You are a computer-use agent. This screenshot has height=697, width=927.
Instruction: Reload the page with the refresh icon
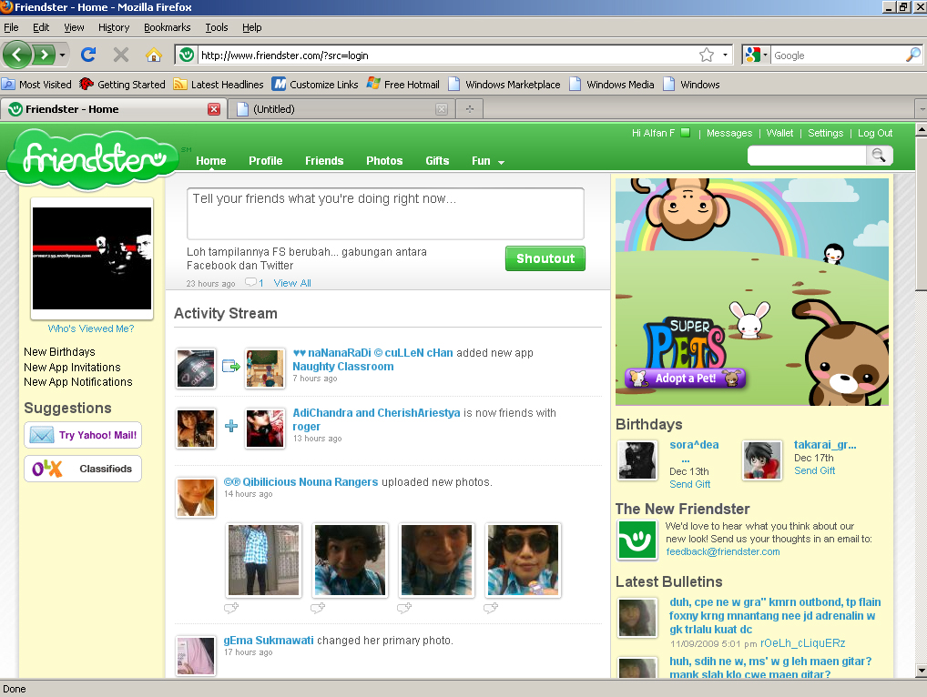point(88,55)
